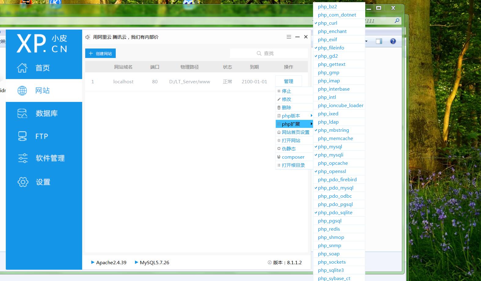Click the speaker announcement icon

coord(88,37)
